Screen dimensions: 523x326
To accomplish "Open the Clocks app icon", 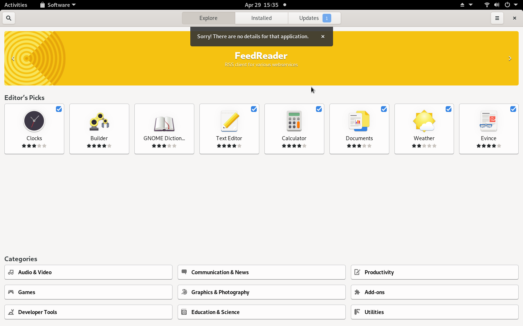I will coord(34,121).
